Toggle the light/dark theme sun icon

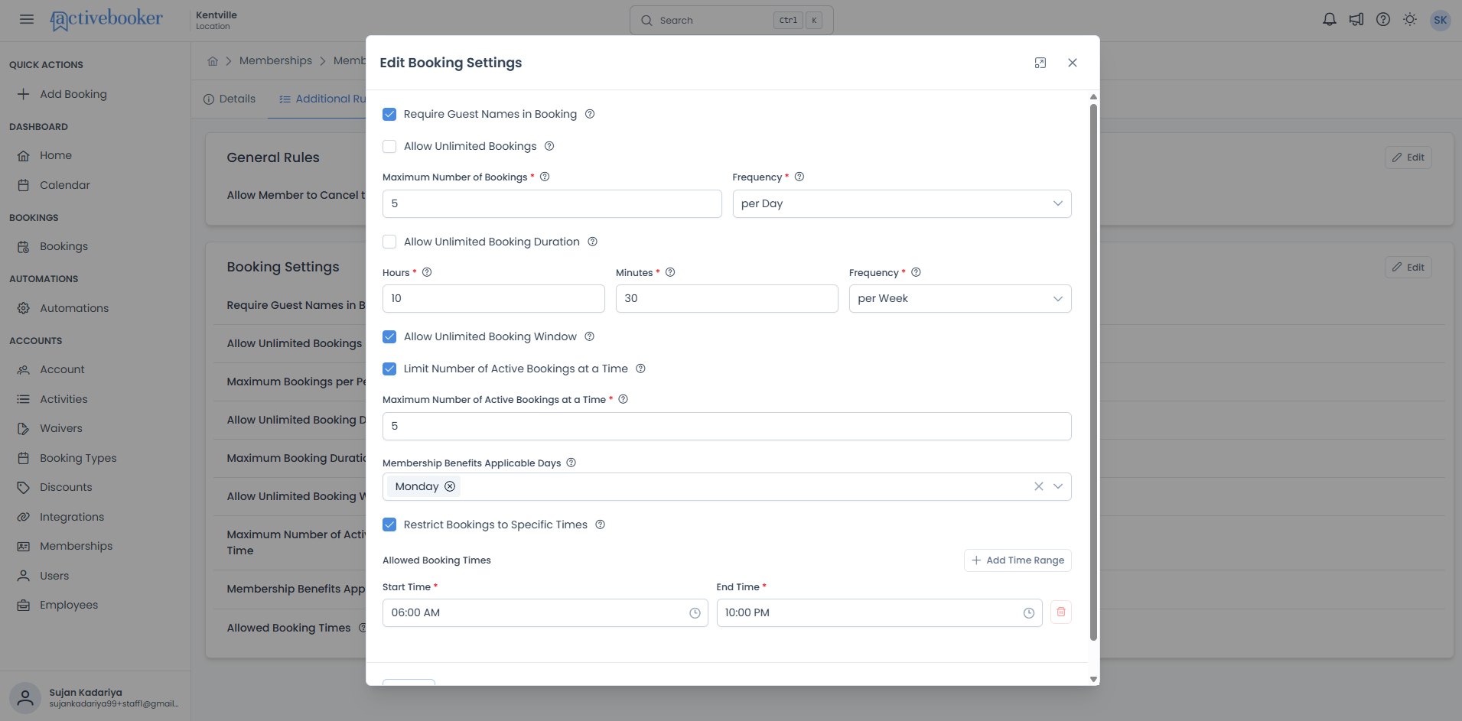1410,20
